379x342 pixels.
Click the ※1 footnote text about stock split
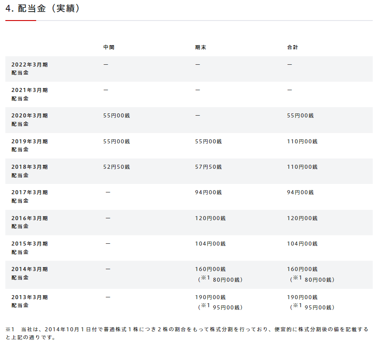187,333
